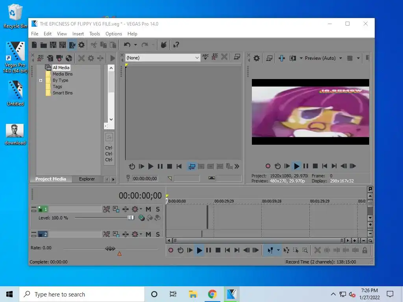403x302 pixels.
Task: Click the Windows taskbar search box
Action: [x=82, y=294]
